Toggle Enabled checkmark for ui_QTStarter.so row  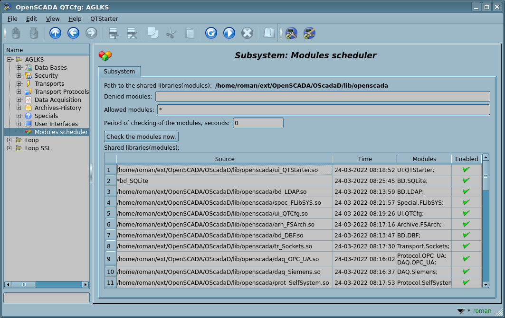coord(466,169)
